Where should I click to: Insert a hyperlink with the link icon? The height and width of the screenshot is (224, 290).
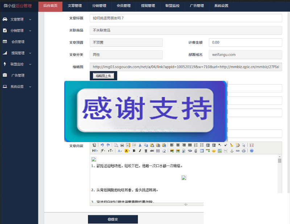pyautogui.click(x=237, y=150)
